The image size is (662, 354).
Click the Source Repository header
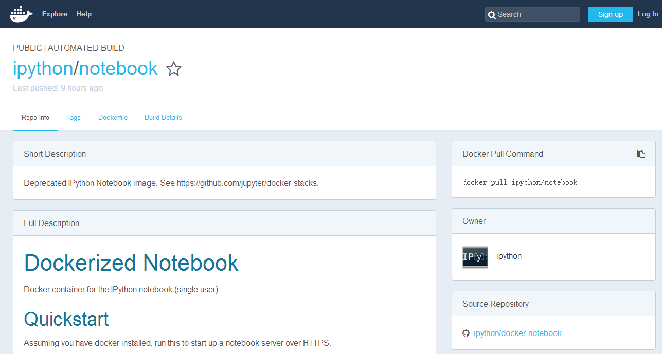click(553, 304)
